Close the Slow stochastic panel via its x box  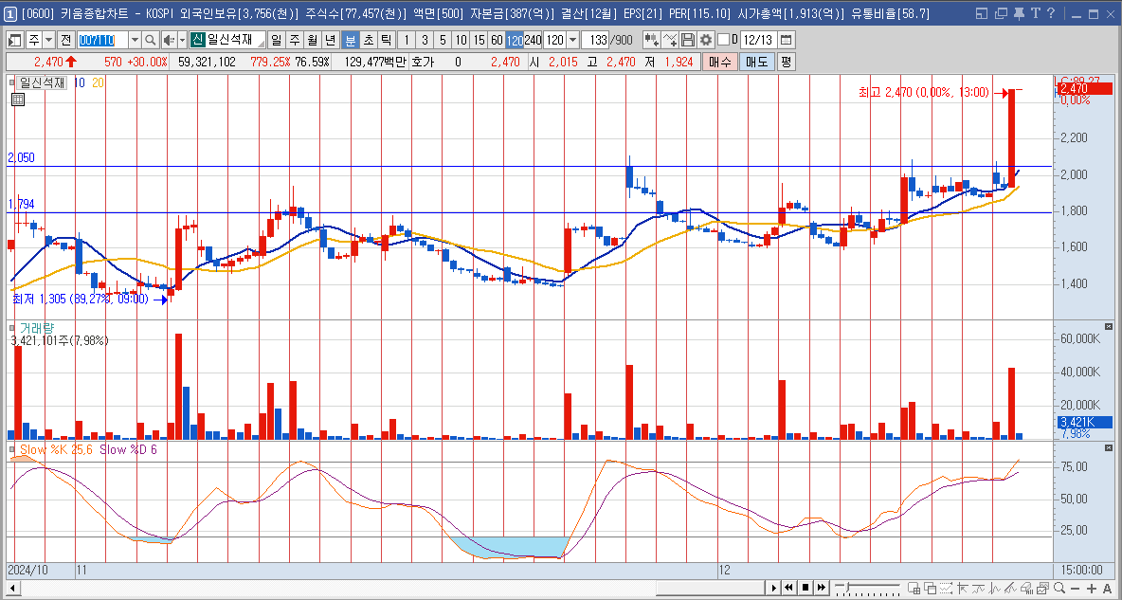tap(1109, 447)
